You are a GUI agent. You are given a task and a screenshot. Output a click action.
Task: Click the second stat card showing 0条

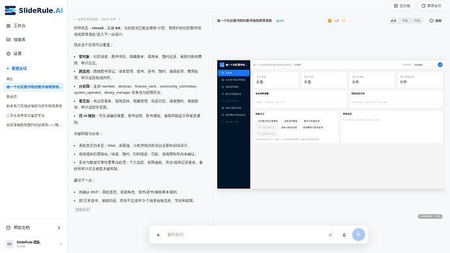(323, 80)
